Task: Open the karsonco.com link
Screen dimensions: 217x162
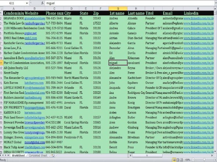Action: point(33,113)
